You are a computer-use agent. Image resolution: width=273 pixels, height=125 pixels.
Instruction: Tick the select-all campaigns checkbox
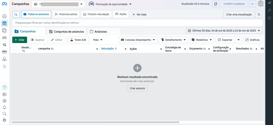15,49
